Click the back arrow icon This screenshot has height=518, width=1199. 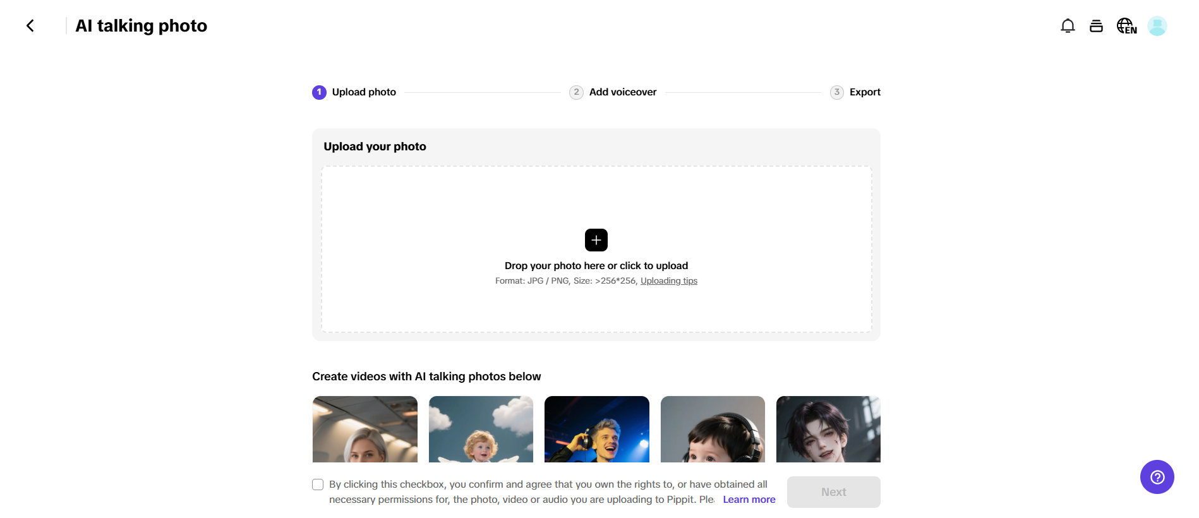30,26
